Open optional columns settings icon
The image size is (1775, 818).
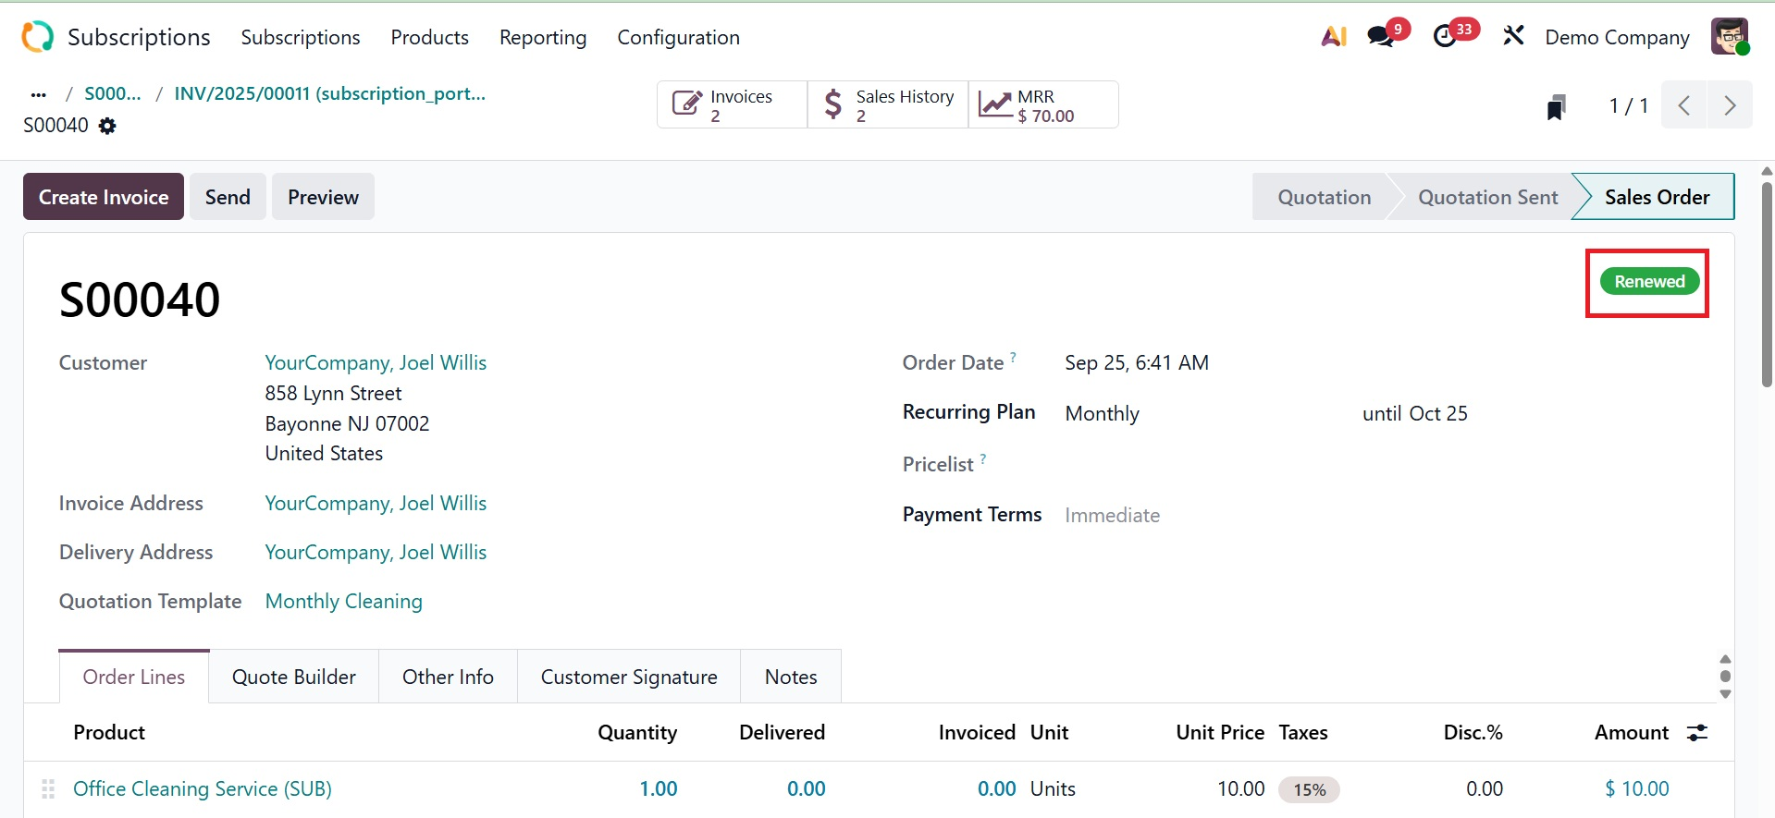tap(1697, 733)
